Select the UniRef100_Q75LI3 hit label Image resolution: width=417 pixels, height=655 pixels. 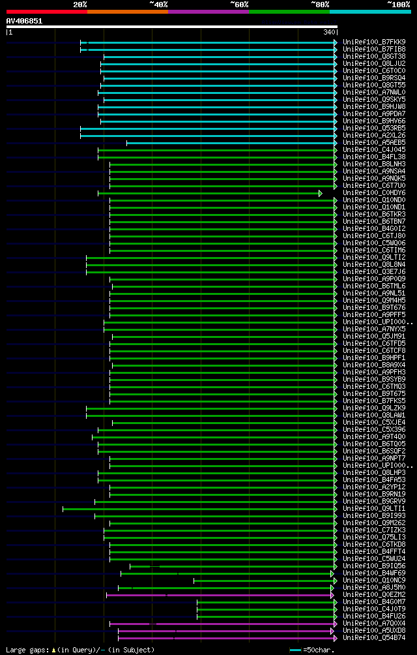tap(374, 537)
